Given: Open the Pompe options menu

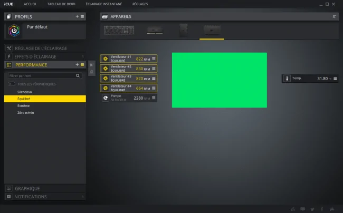Looking at the screenshot, I should pos(154,98).
